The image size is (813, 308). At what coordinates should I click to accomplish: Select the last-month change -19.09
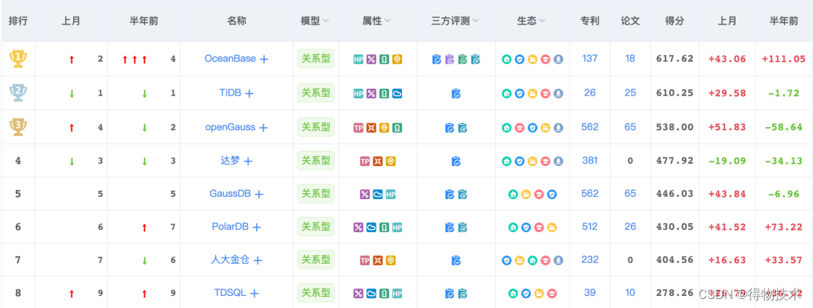[727, 161]
